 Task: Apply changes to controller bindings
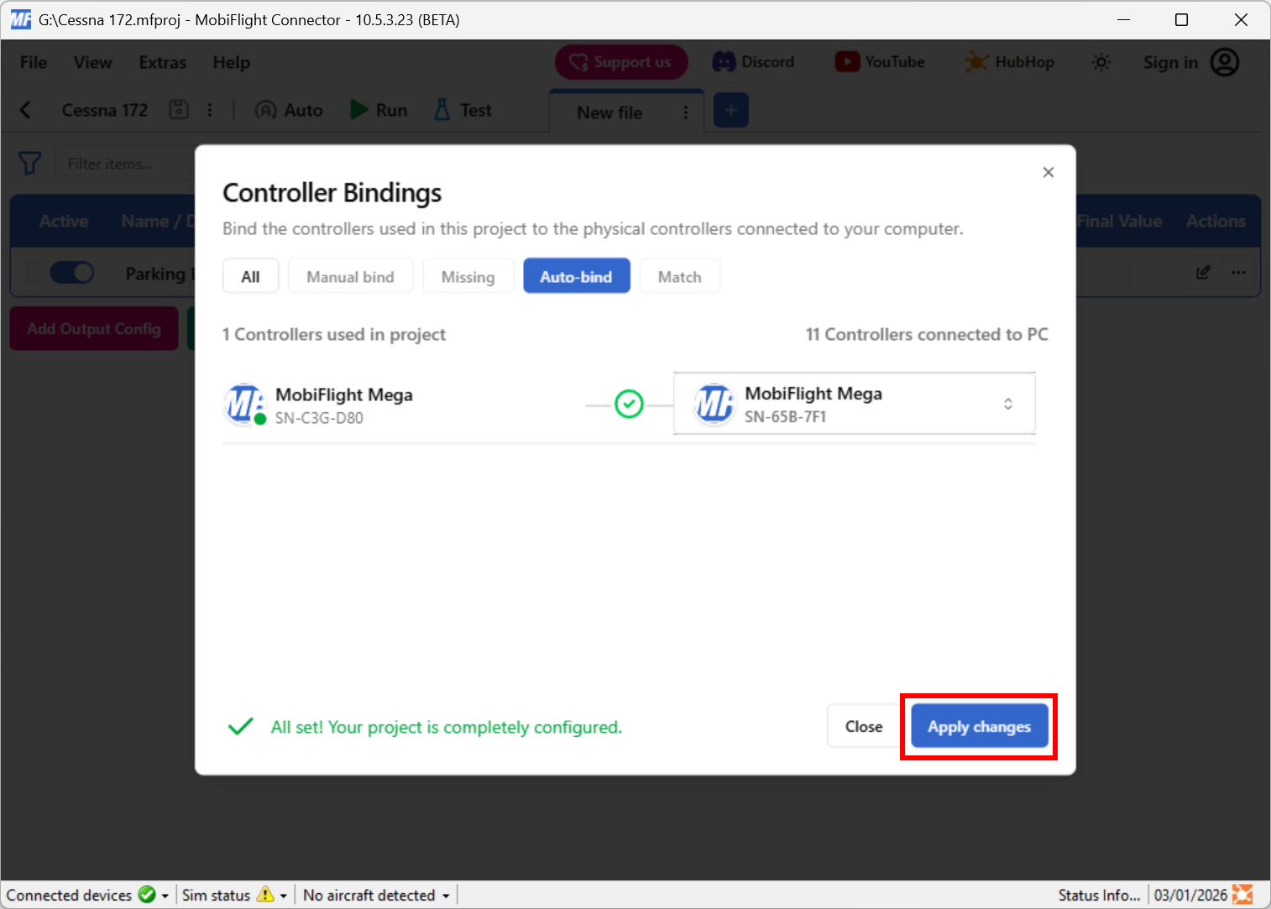[979, 726]
